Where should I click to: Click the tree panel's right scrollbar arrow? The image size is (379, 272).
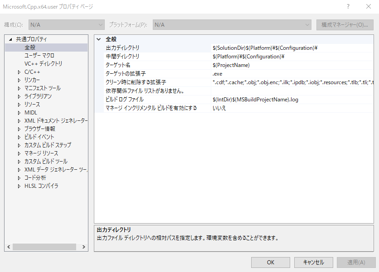pos(84,246)
